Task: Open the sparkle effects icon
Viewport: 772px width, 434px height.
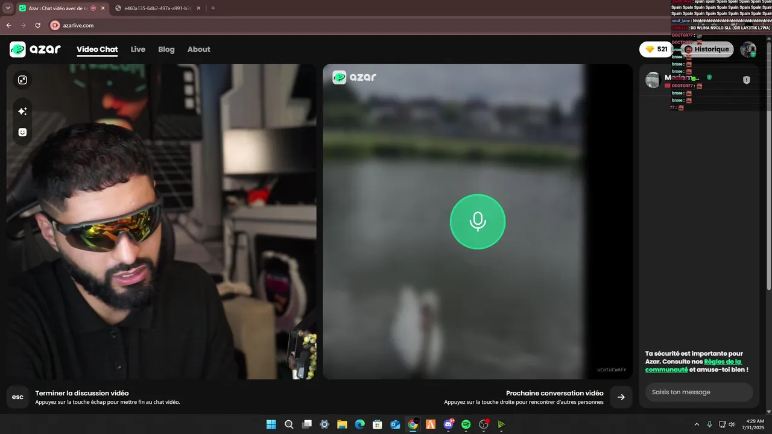Action: [x=22, y=112]
